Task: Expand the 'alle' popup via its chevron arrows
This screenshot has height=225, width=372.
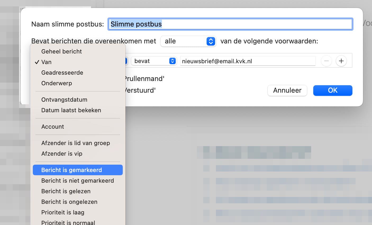Action: (210, 41)
